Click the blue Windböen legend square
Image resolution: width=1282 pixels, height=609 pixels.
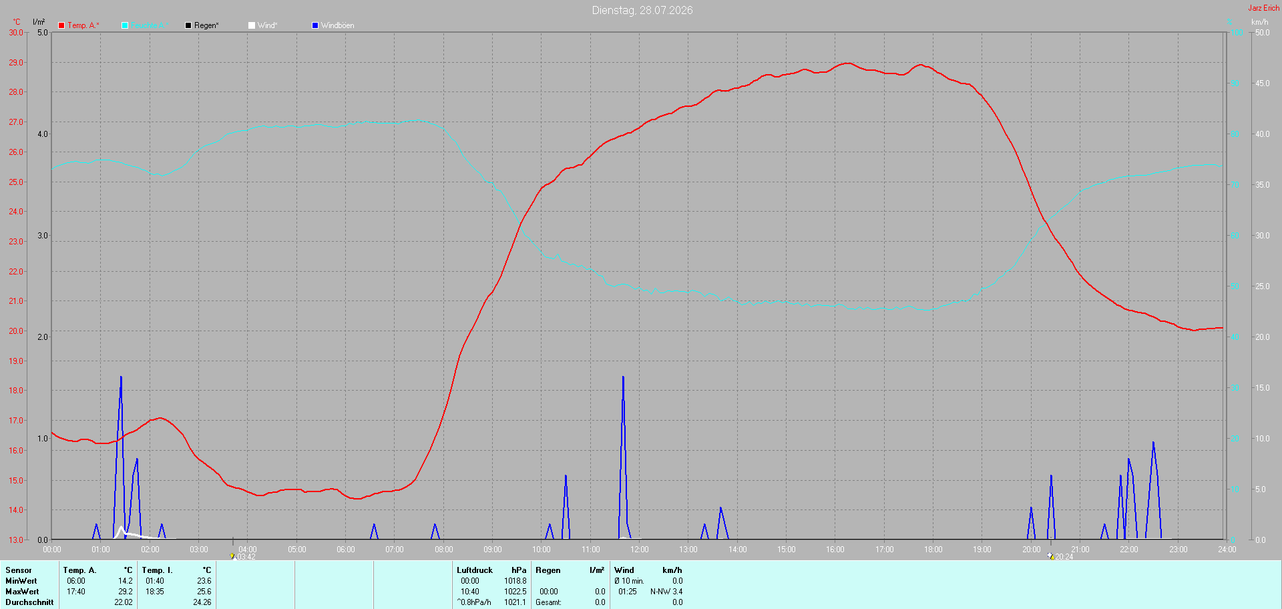point(315,25)
